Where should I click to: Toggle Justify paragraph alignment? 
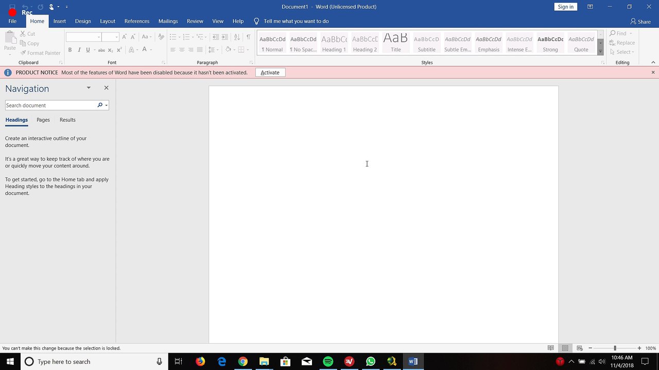pyautogui.click(x=199, y=50)
